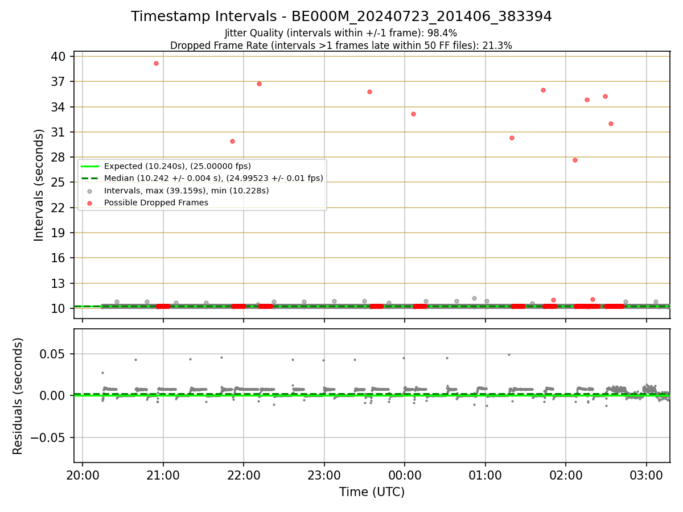Click the '21:00' time axis tick label

pyautogui.click(x=163, y=474)
